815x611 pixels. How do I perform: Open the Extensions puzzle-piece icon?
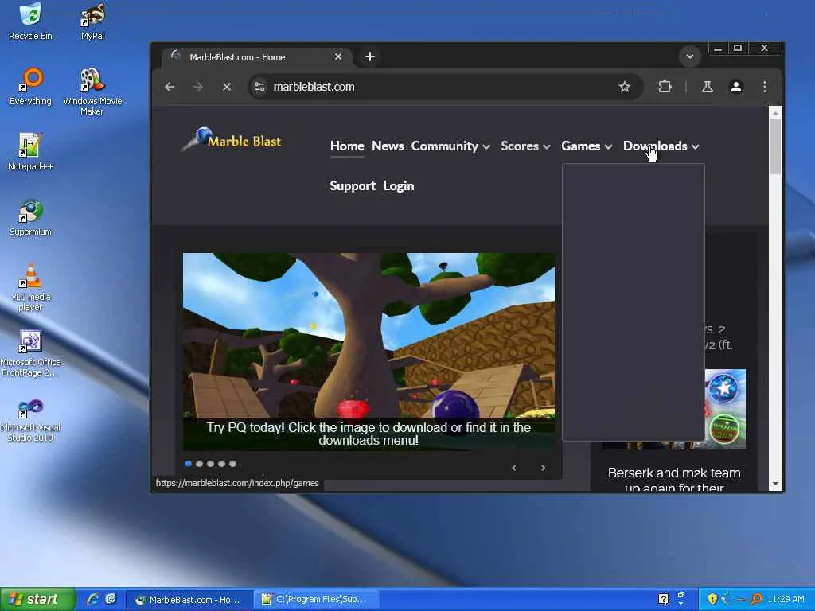[x=665, y=87]
